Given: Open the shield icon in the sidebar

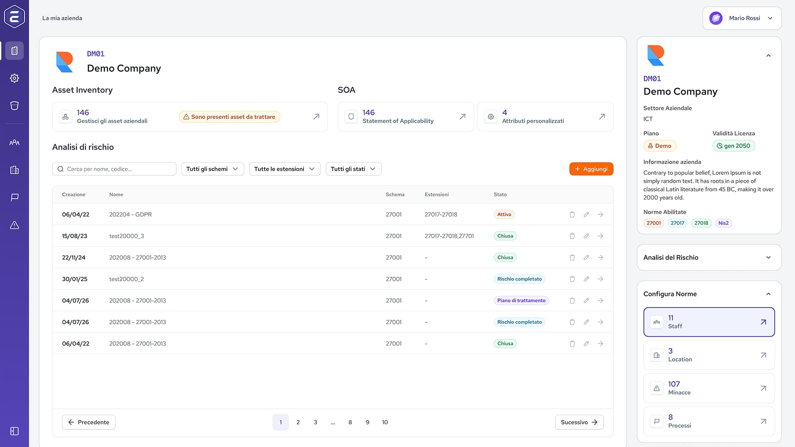Looking at the screenshot, I should pyautogui.click(x=14, y=106).
